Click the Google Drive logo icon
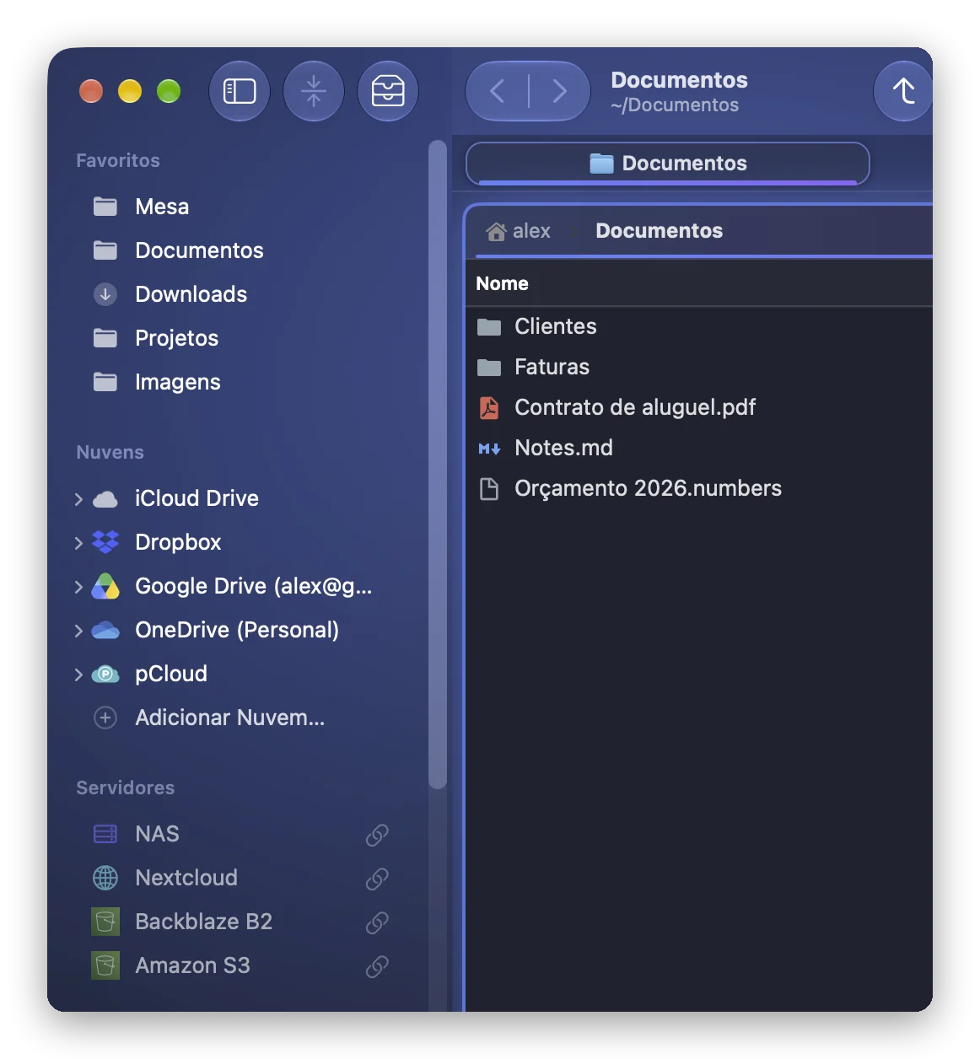 click(105, 586)
